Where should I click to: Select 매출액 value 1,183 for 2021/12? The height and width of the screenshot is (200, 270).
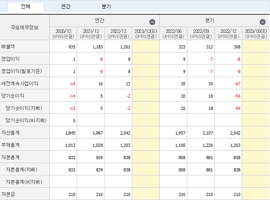(98, 47)
